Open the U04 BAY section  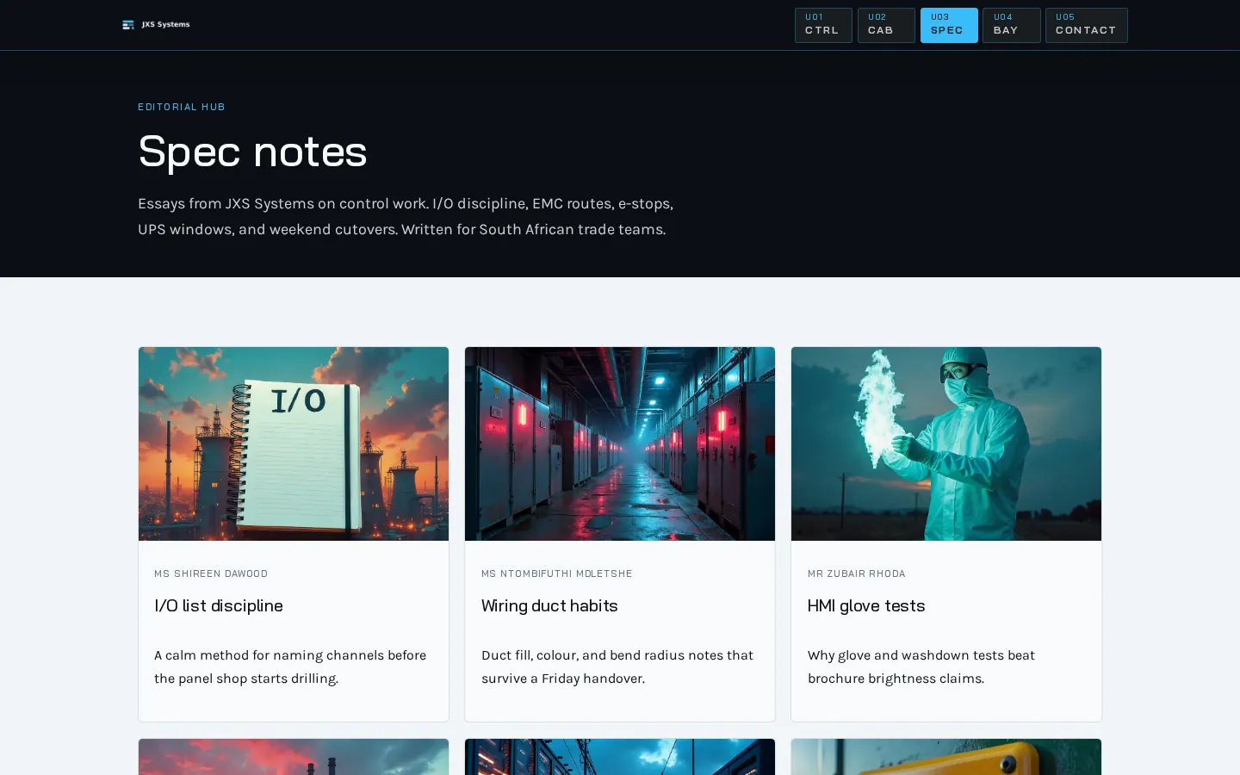(x=1012, y=25)
